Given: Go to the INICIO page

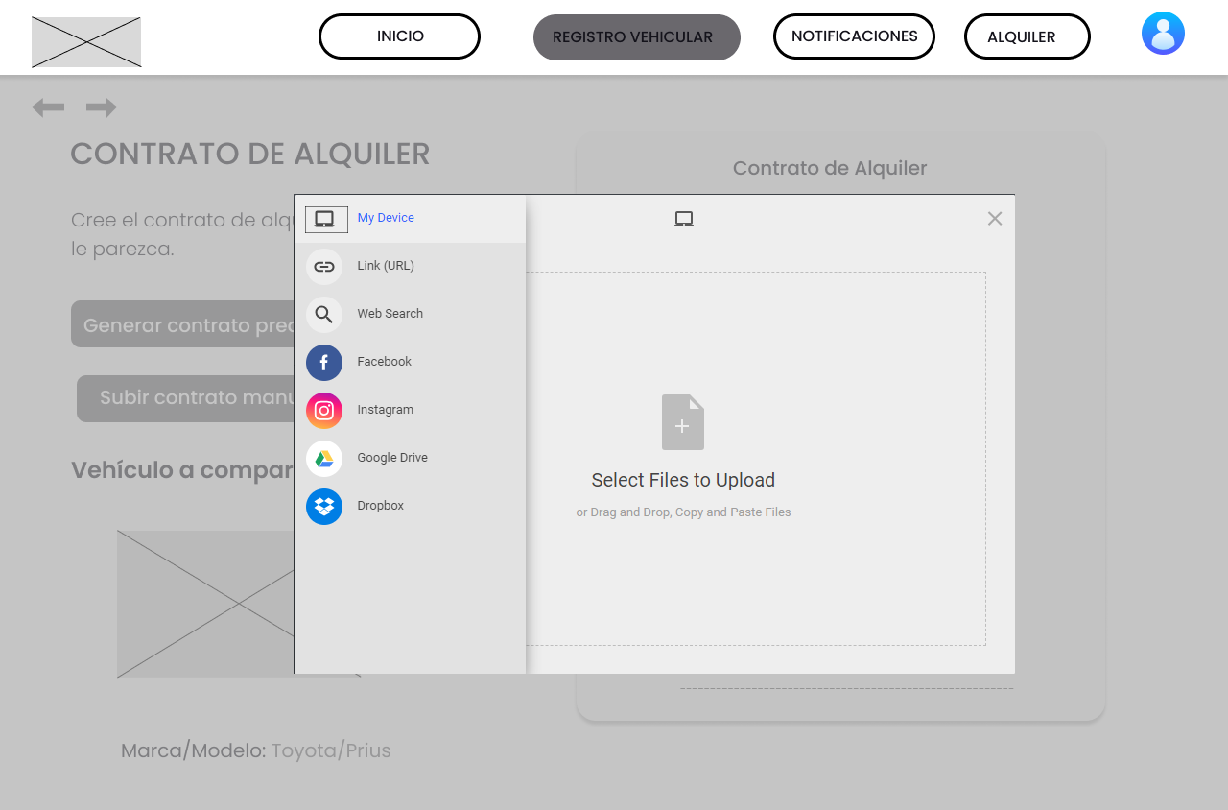Looking at the screenshot, I should pos(399,36).
